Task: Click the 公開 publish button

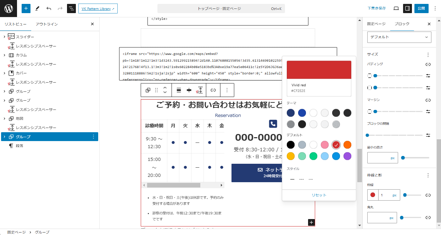Action: click(421, 9)
